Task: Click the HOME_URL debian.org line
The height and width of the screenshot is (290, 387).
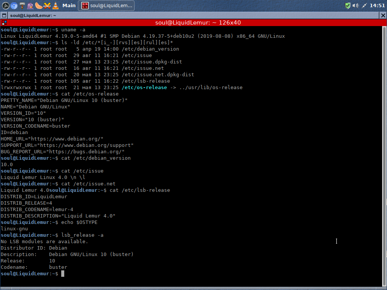Action: coord(52,139)
